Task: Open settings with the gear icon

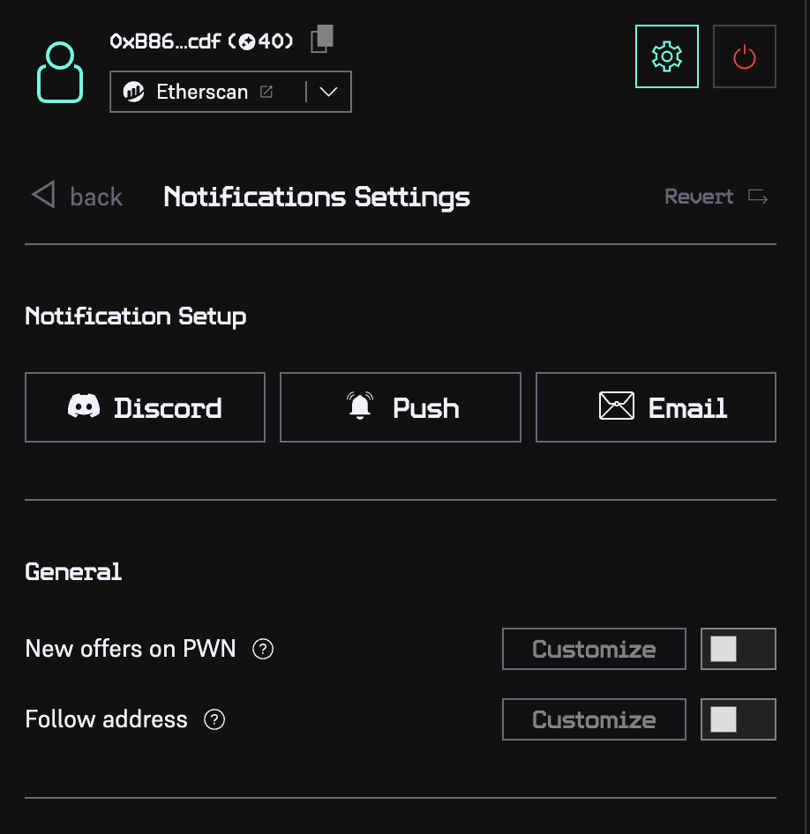Action: click(x=666, y=56)
